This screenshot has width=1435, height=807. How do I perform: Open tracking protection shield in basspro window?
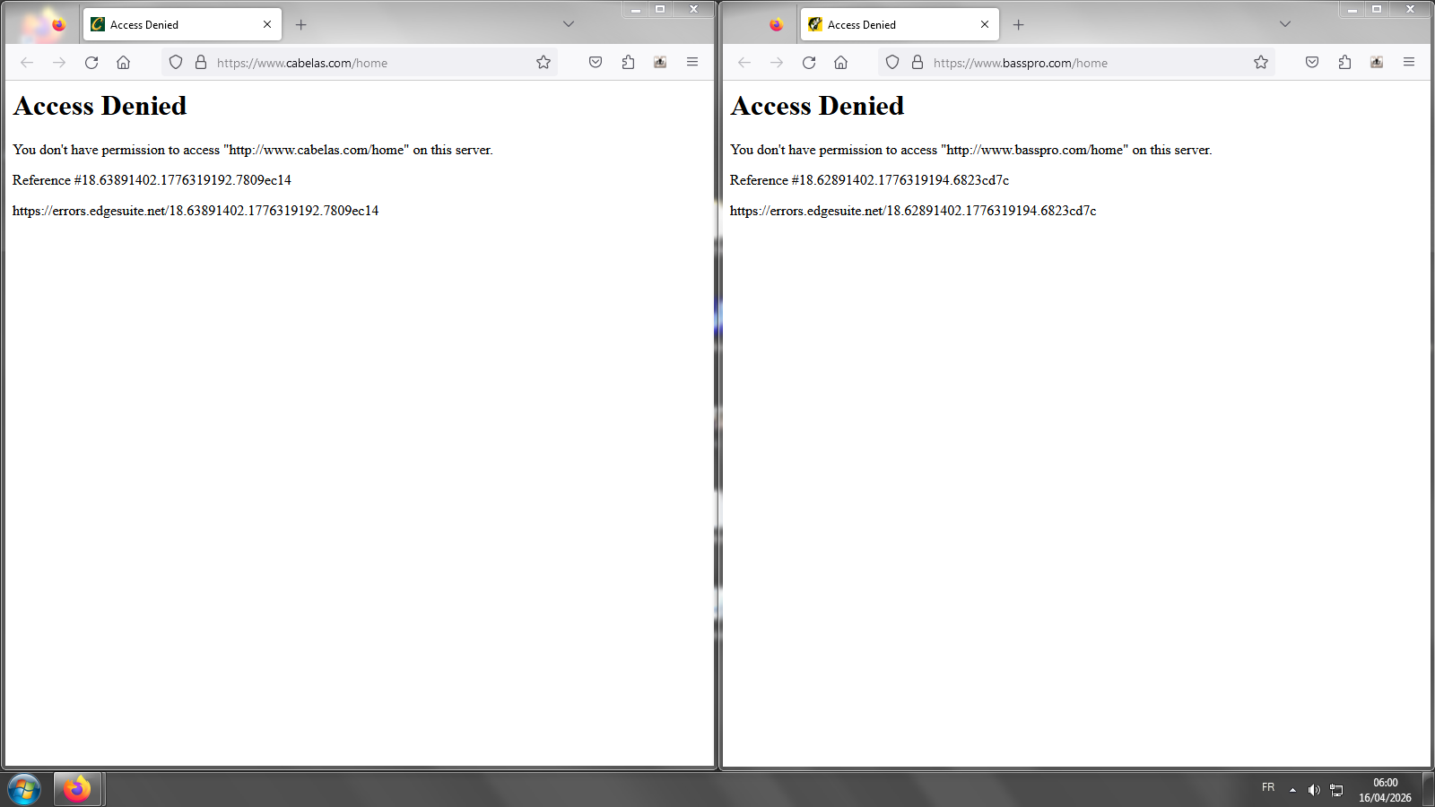tap(892, 63)
